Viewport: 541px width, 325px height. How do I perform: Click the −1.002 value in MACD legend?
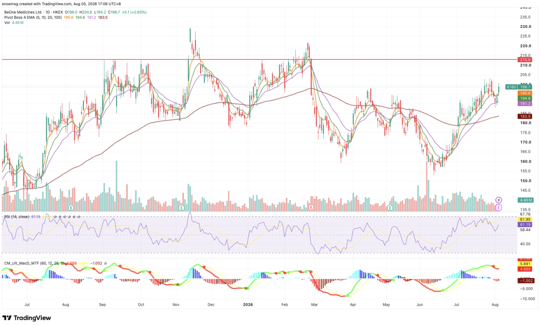pyautogui.click(x=97, y=263)
